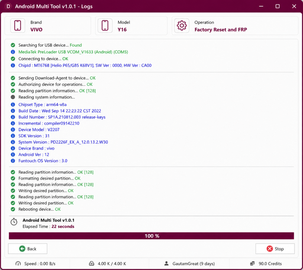Click the ChipId MT6768 log line
303x270 pixels.
85,65
